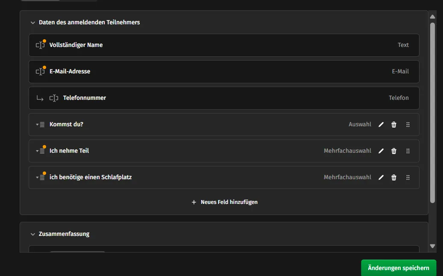Click 'Mehrfachauswahl' type on 'Ich nehme Teil'
This screenshot has width=443, height=276.
(x=347, y=151)
